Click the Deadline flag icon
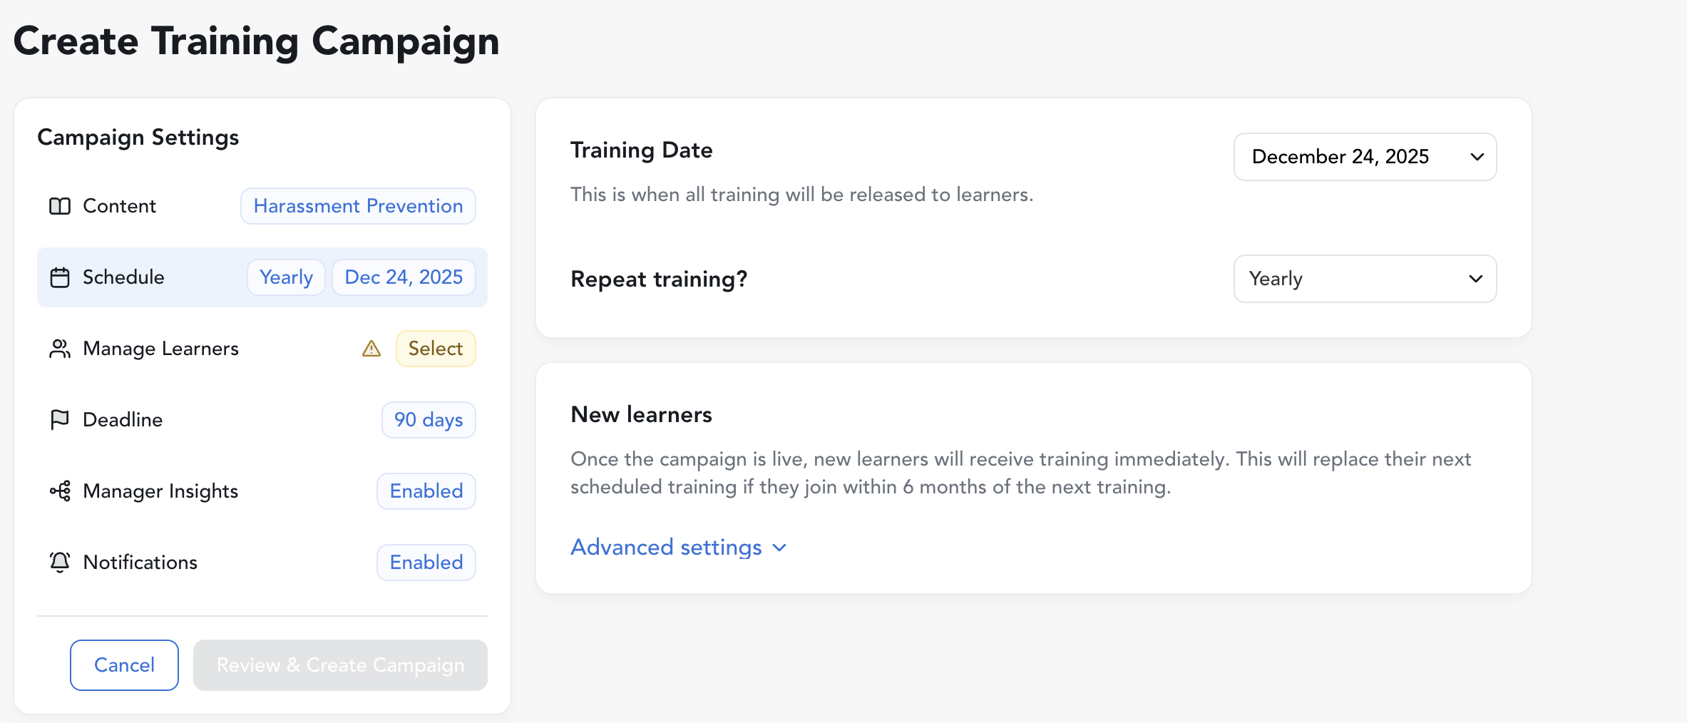Screen dimensions: 1687x723 [x=60, y=420]
